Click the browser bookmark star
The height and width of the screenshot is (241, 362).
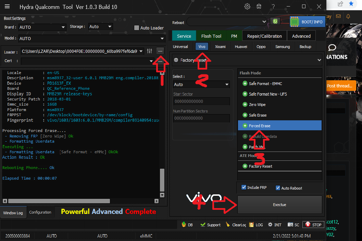point(351,3)
